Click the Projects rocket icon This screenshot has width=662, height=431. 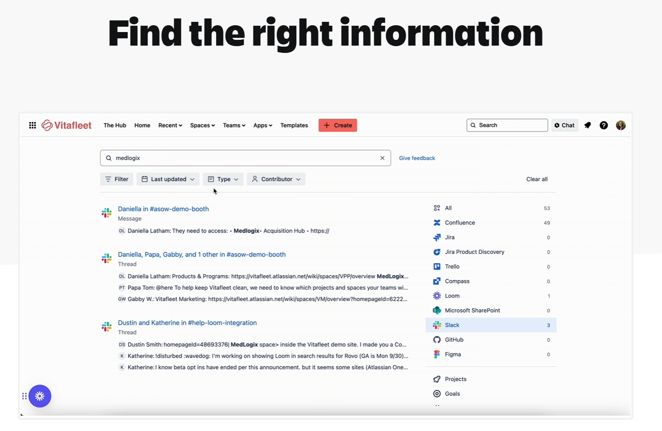(437, 379)
